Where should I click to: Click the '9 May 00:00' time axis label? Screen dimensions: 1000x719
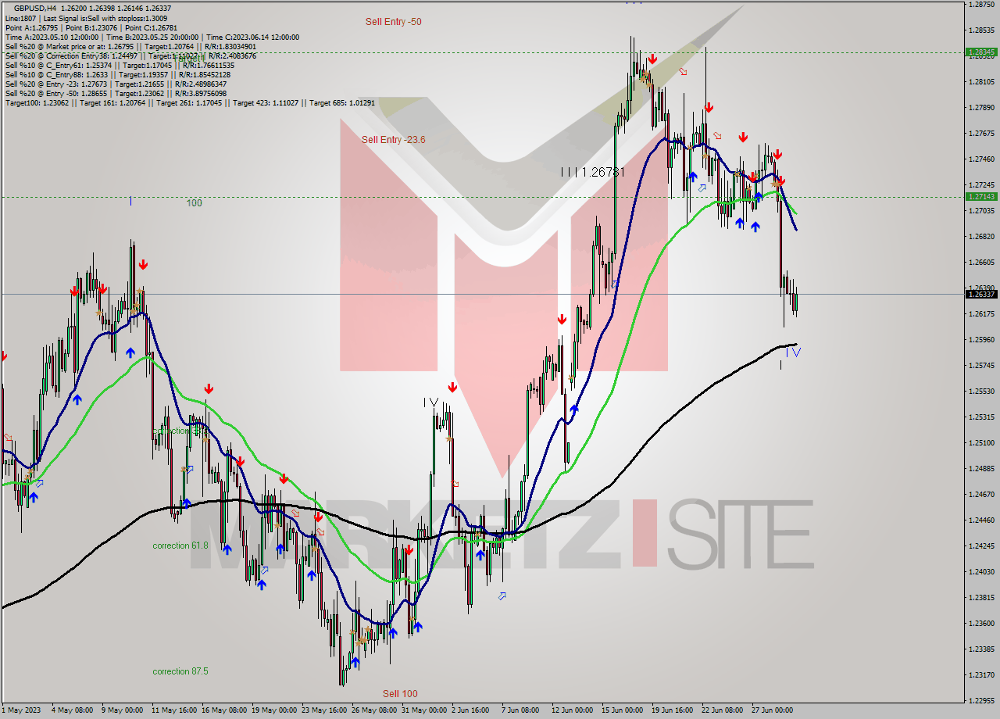[123, 710]
